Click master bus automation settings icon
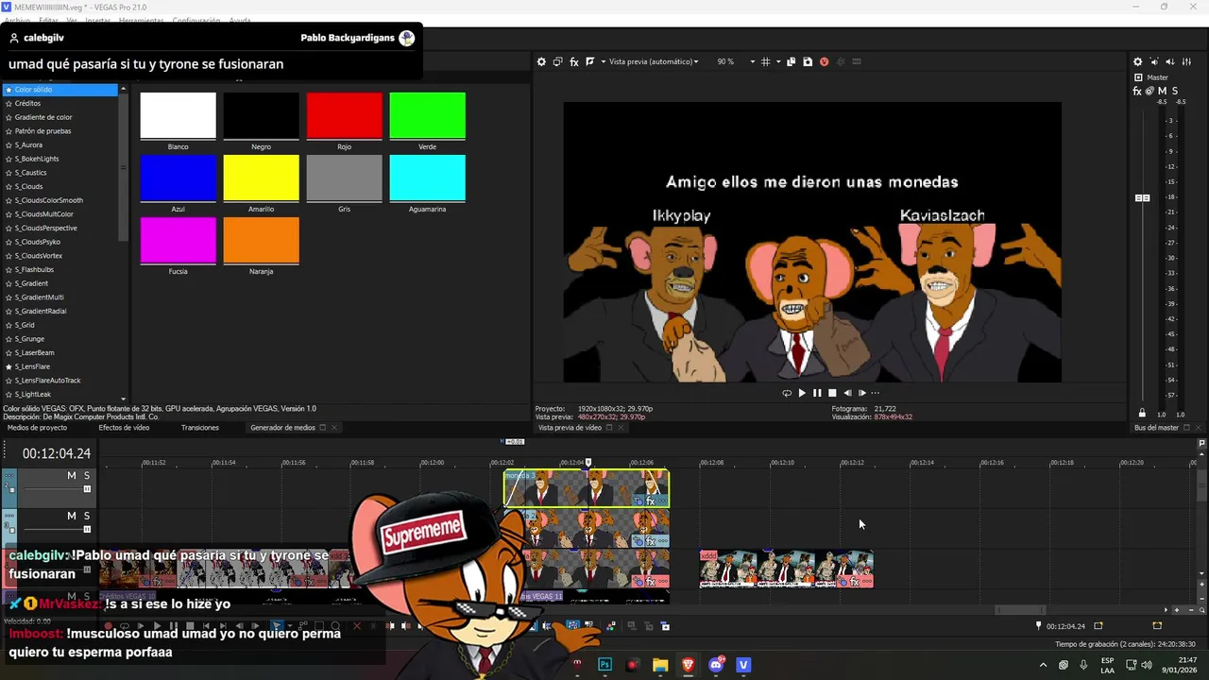The width and height of the screenshot is (1209, 680). coord(1149,91)
